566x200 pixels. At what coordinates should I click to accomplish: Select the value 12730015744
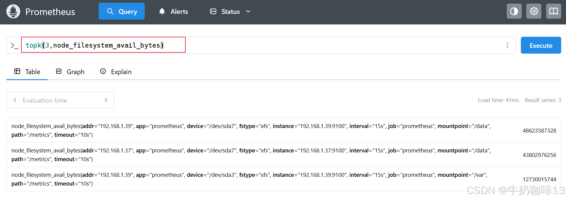click(x=539, y=179)
